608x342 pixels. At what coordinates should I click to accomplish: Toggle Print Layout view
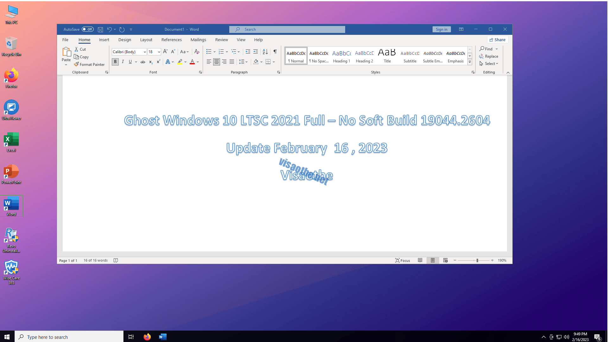point(433,260)
